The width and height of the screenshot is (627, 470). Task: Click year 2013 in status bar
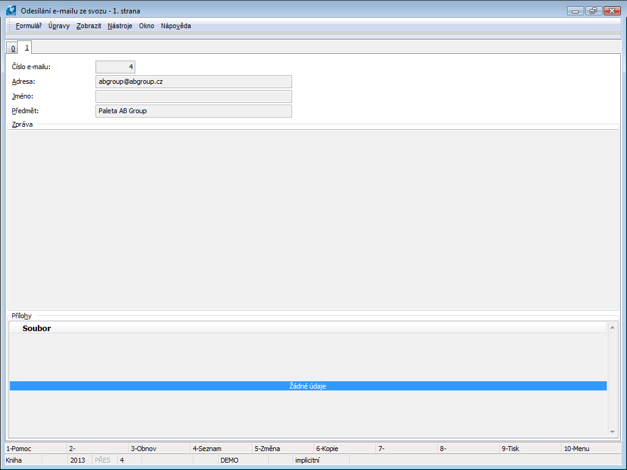[x=78, y=460]
